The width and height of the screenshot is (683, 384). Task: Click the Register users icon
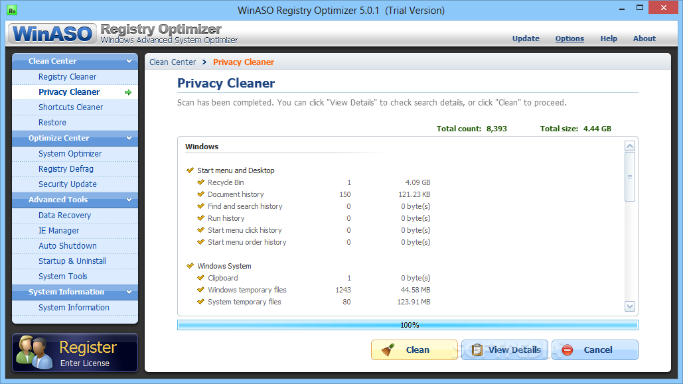coord(34,353)
